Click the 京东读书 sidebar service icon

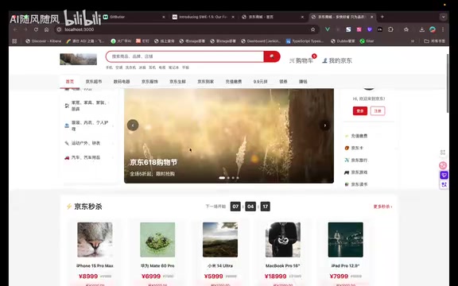pos(347,184)
